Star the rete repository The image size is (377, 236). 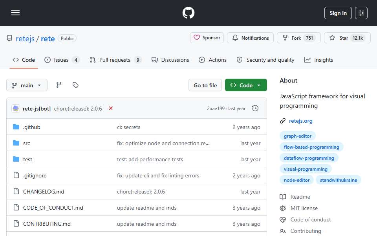(347, 38)
